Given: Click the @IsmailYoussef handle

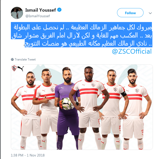Looking at the screenshot, I should [x=38, y=16].
